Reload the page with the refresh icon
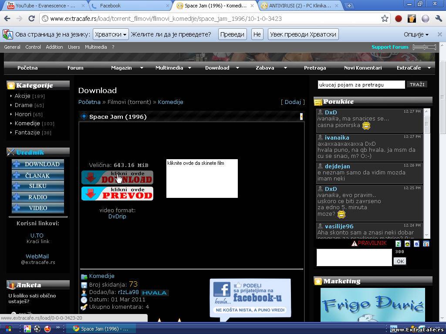The image size is (446, 334). pyautogui.click(x=31, y=19)
